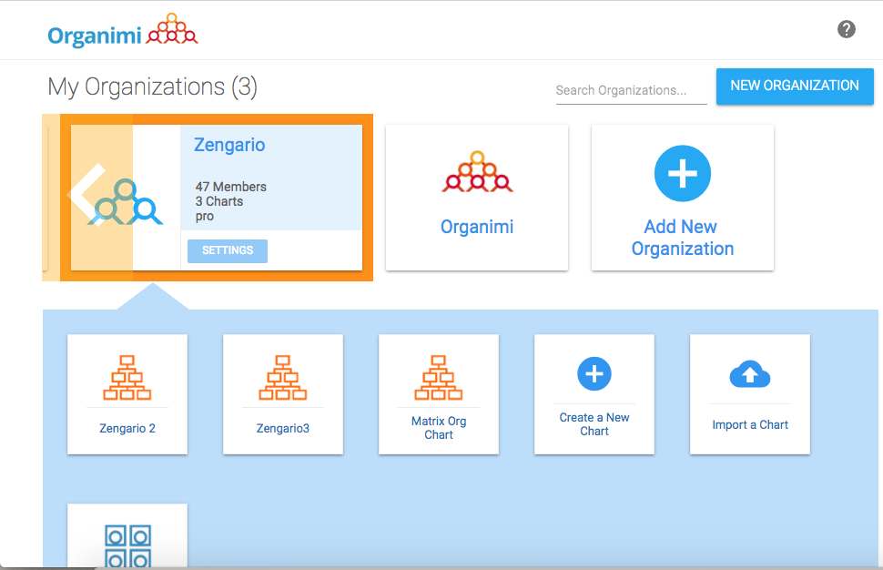The image size is (883, 570).
Task: Open the Zengario3 org chart icon
Action: coord(283,377)
